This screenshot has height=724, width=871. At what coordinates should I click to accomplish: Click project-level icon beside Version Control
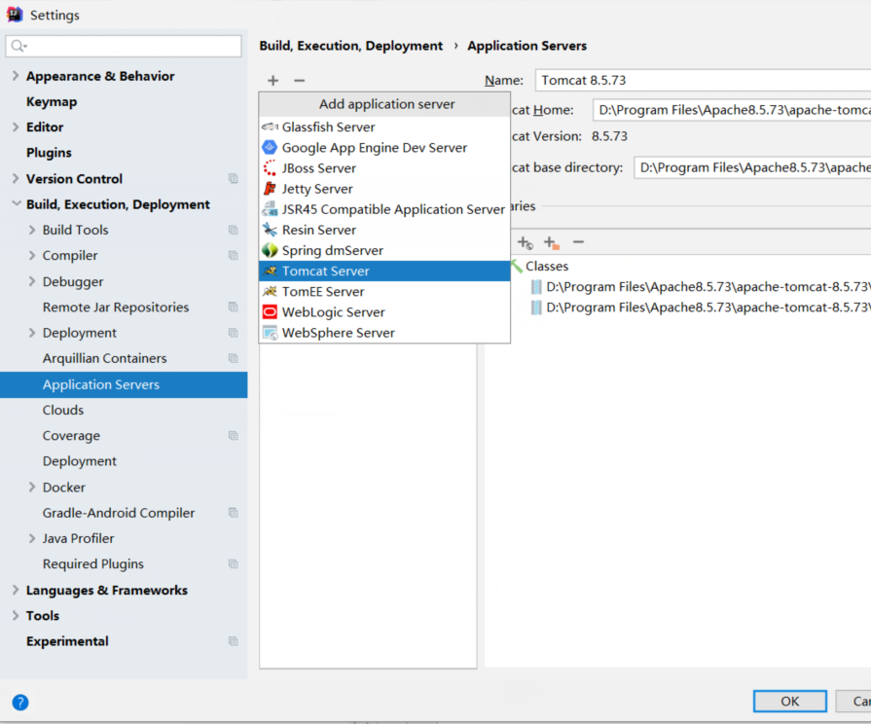click(234, 178)
